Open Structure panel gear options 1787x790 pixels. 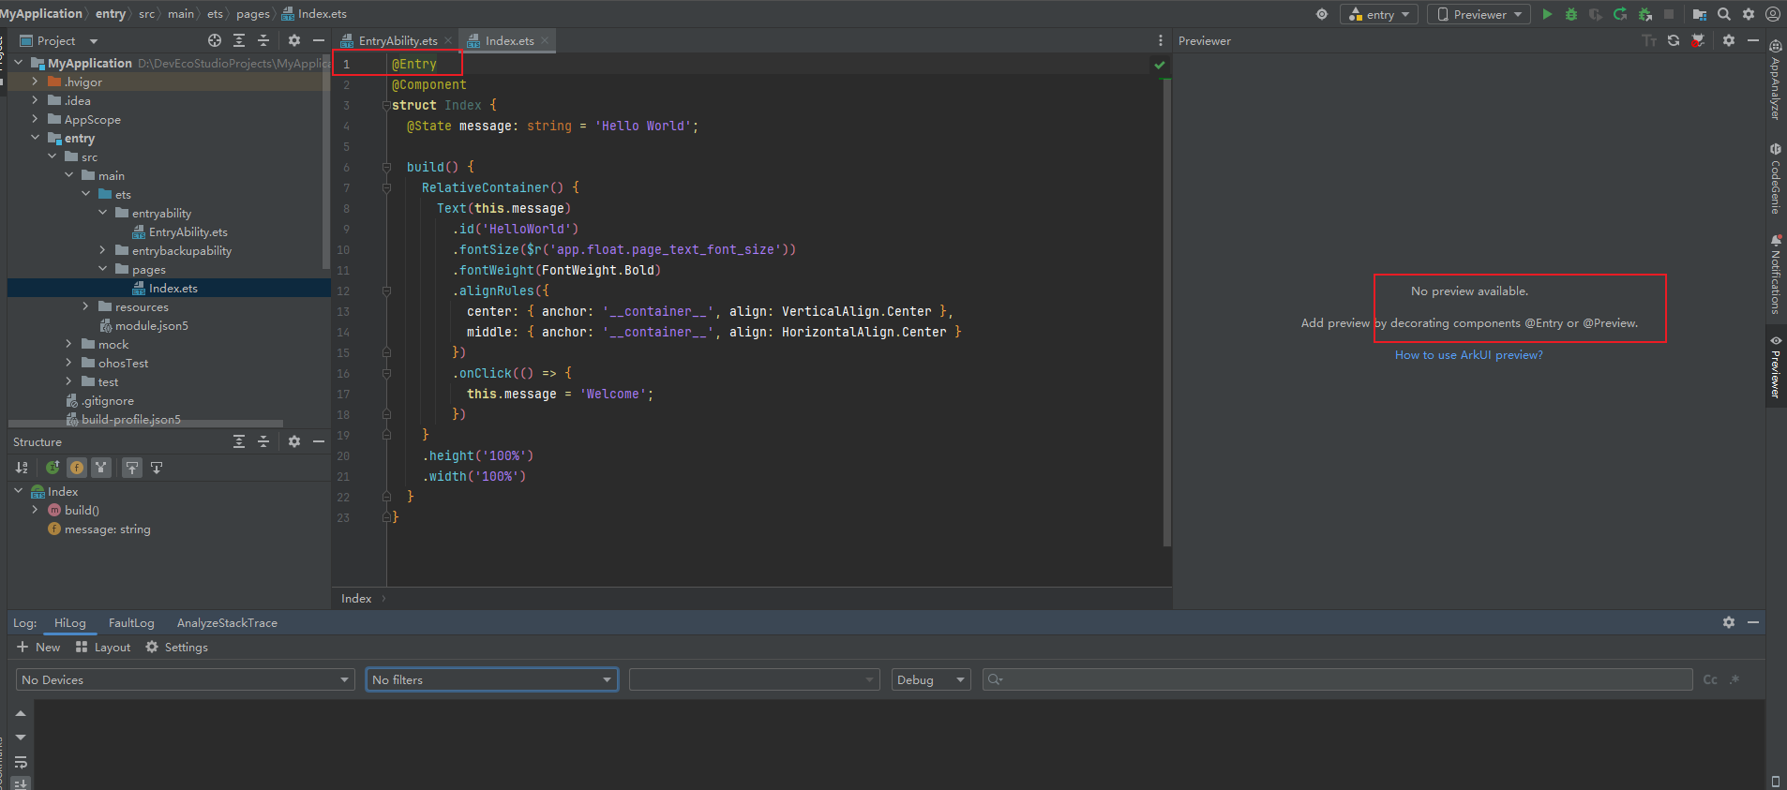point(294,441)
